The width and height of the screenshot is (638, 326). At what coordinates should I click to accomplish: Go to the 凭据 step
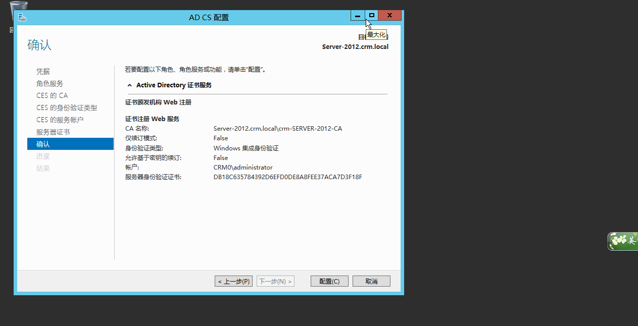point(43,72)
